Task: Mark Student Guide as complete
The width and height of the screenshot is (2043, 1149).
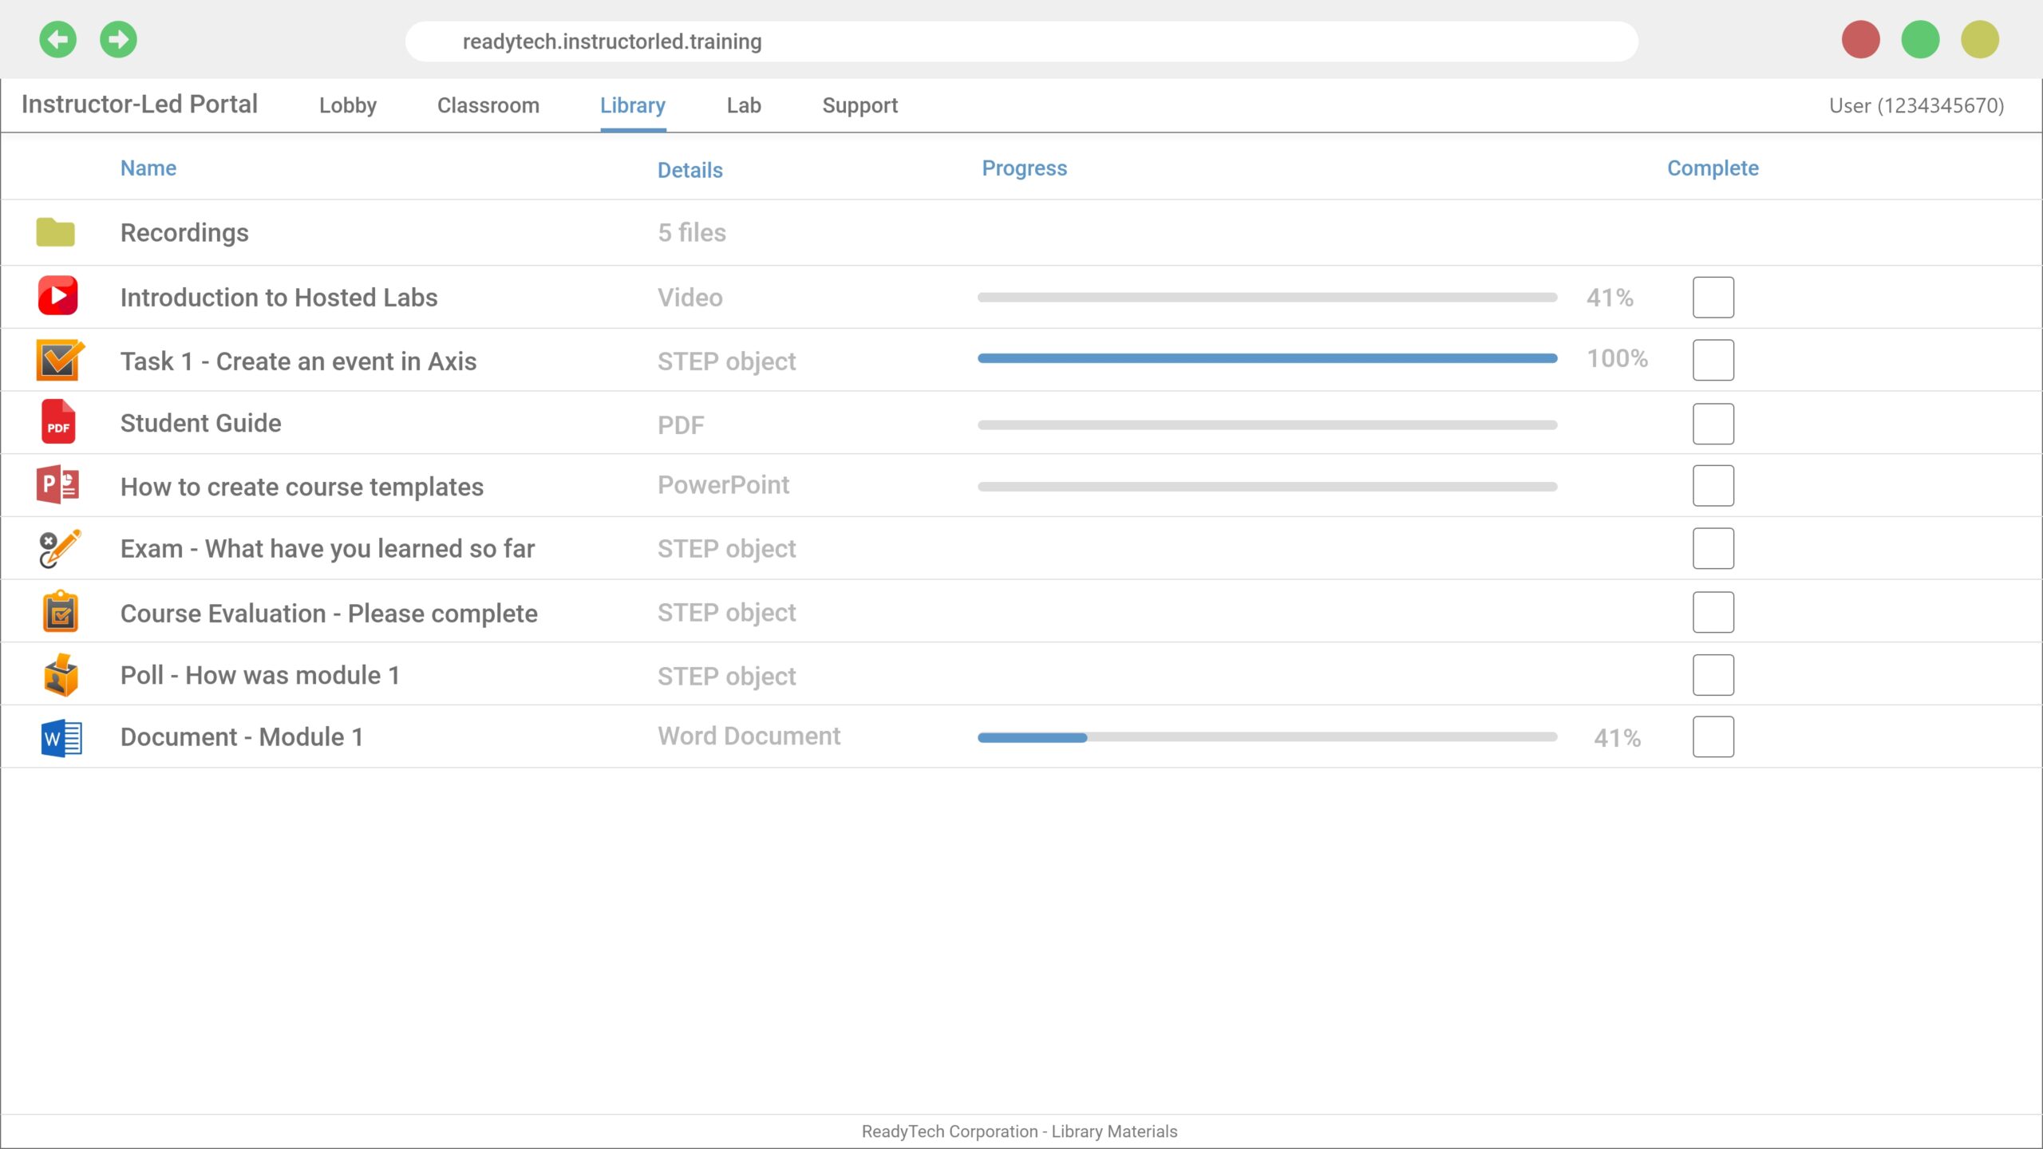Action: pos(1713,424)
